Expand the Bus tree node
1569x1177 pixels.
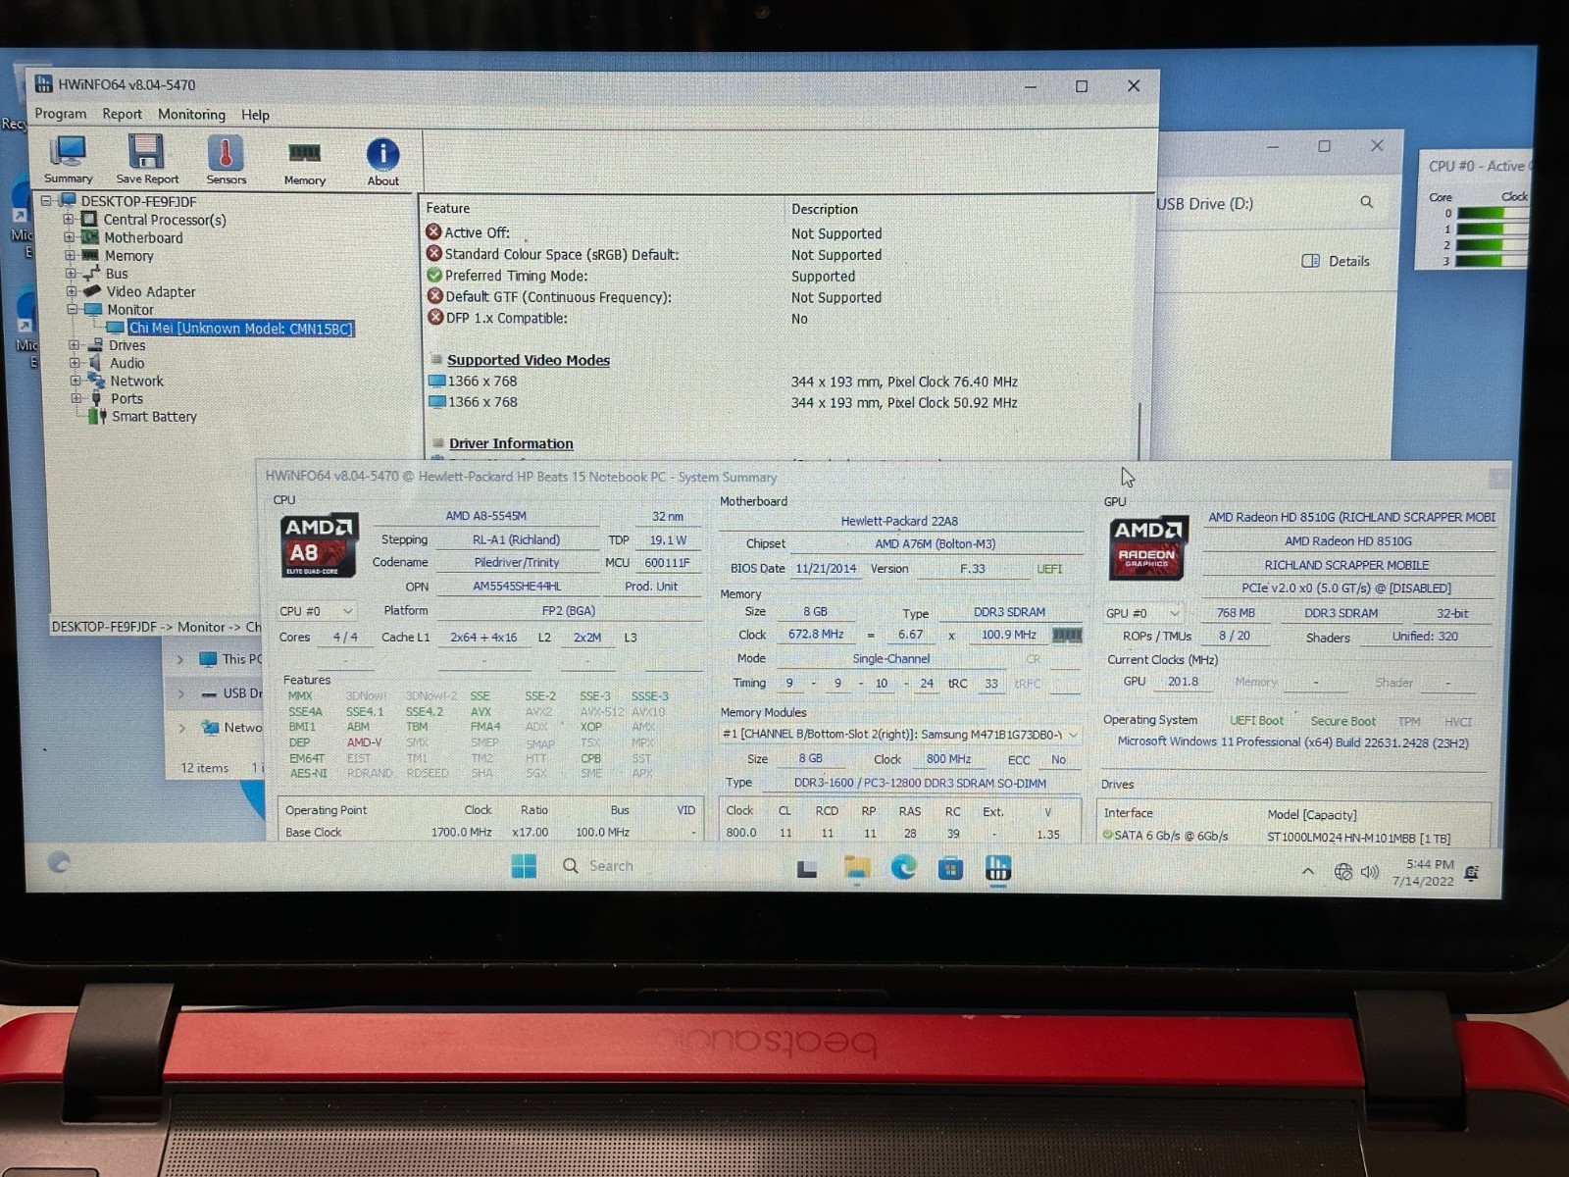71,274
